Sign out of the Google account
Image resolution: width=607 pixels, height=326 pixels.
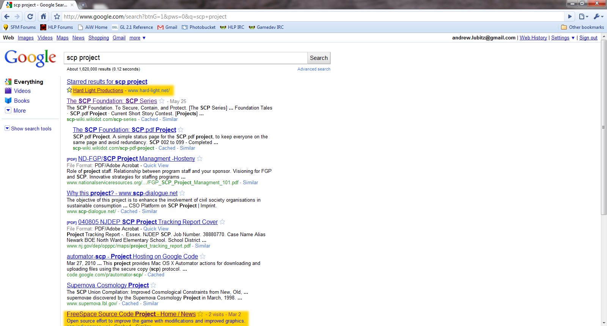[x=588, y=38]
